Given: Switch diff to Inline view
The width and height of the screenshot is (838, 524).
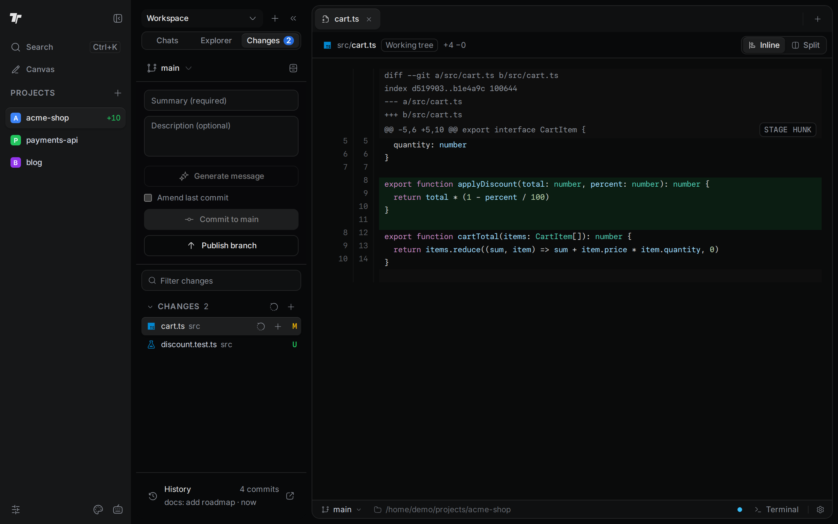Looking at the screenshot, I should 764,45.
